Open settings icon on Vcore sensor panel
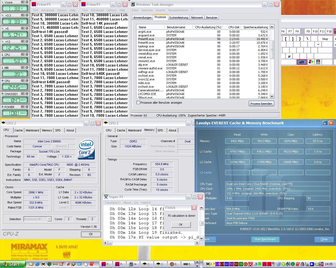Image resolution: width=336 pixels, height=268 pixels. pyautogui.click(x=23, y=2)
